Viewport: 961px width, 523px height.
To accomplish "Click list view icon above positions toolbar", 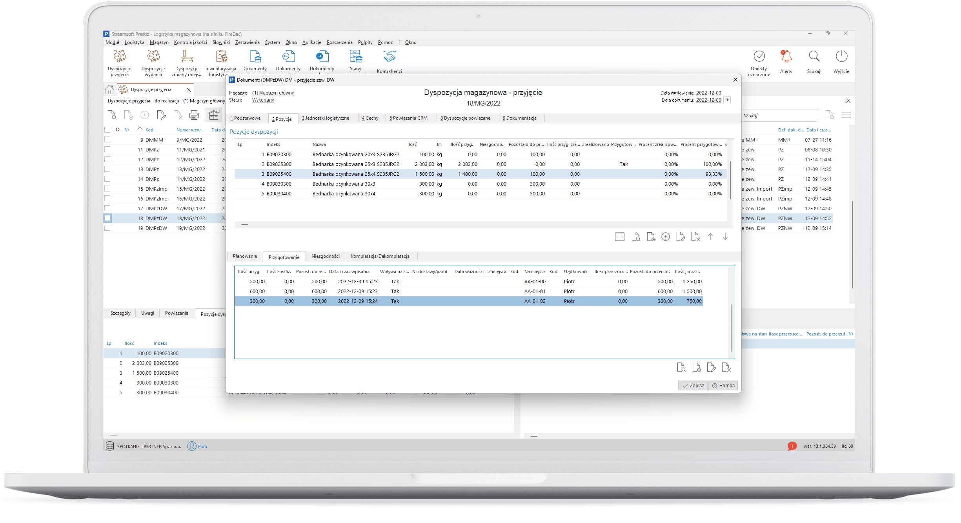I will tap(620, 237).
